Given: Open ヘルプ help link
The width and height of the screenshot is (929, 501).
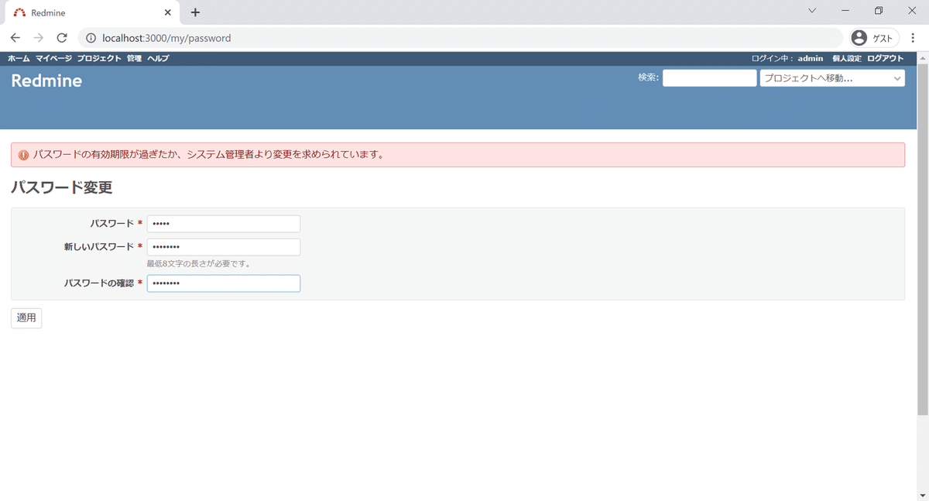Looking at the screenshot, I should point(158,59).
